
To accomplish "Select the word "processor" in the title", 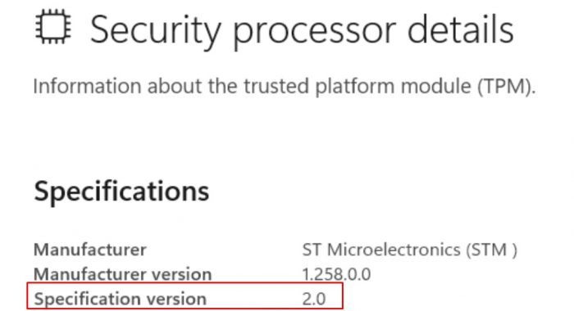I will pyautogui.click(x=314, y=33).
